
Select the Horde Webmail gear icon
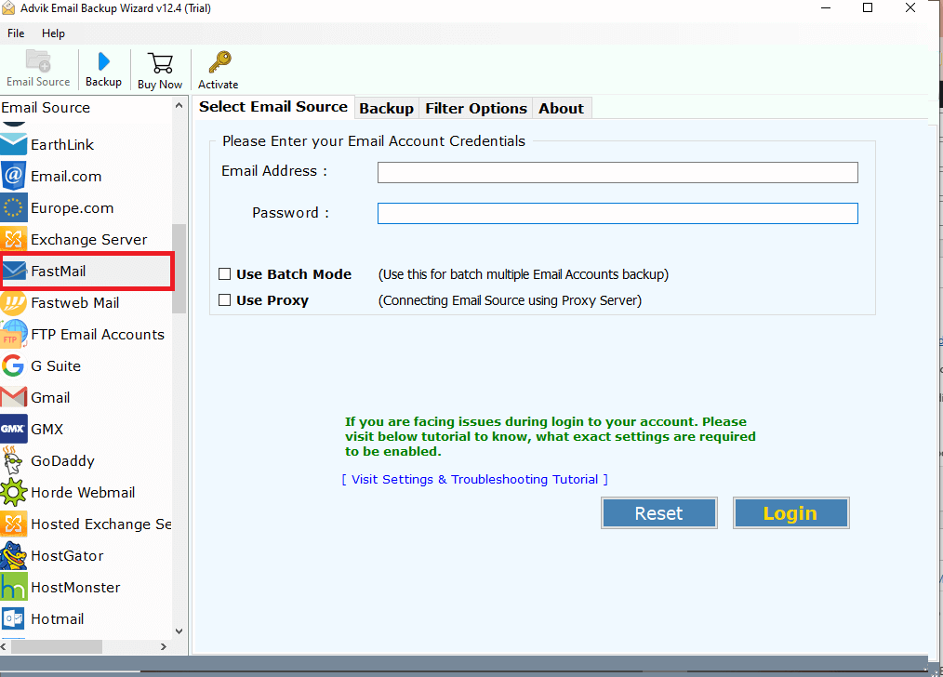pos(14,493)
